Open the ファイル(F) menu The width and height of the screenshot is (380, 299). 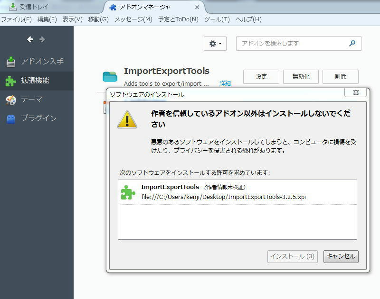(17, 19)
